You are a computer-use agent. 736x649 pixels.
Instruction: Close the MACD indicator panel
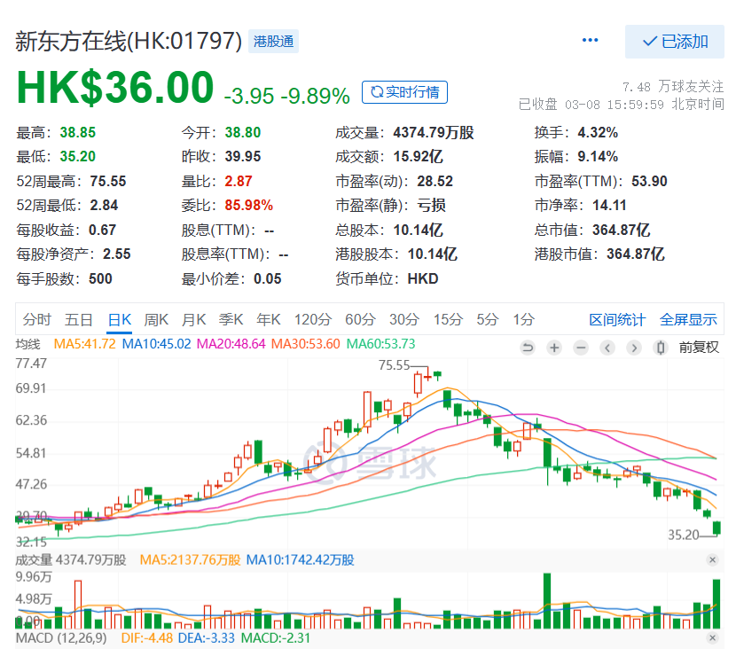point(712,638)
